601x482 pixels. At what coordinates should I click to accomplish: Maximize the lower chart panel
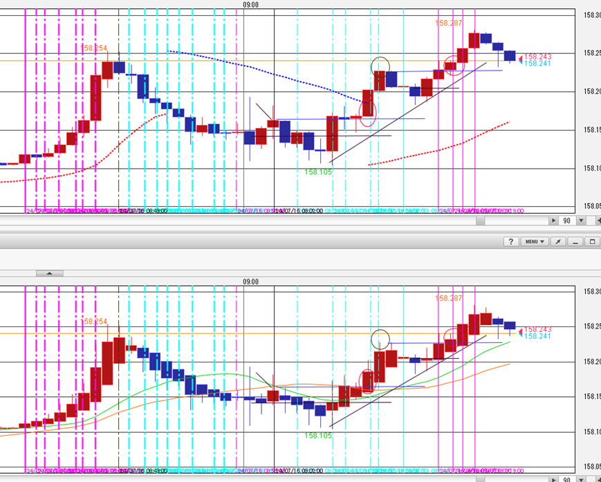coord(592,241)
